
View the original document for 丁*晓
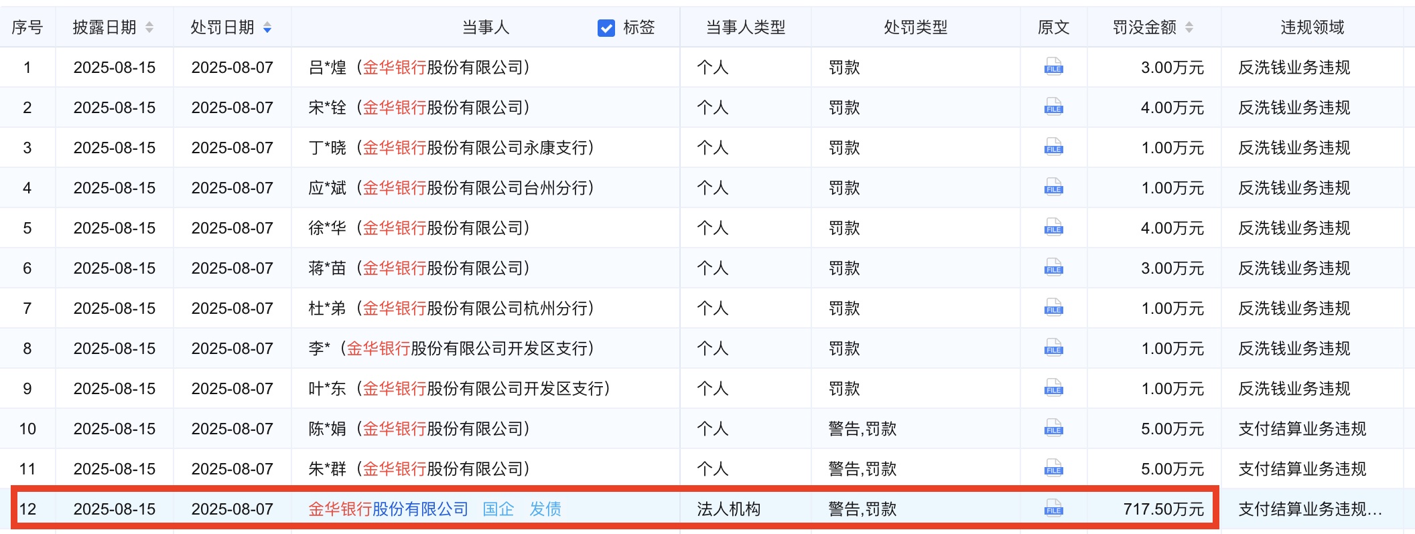1053,148
